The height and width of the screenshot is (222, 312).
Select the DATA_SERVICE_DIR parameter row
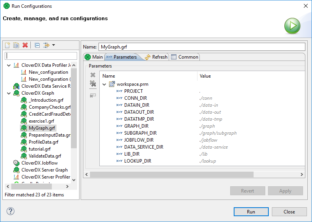(202, 147)
